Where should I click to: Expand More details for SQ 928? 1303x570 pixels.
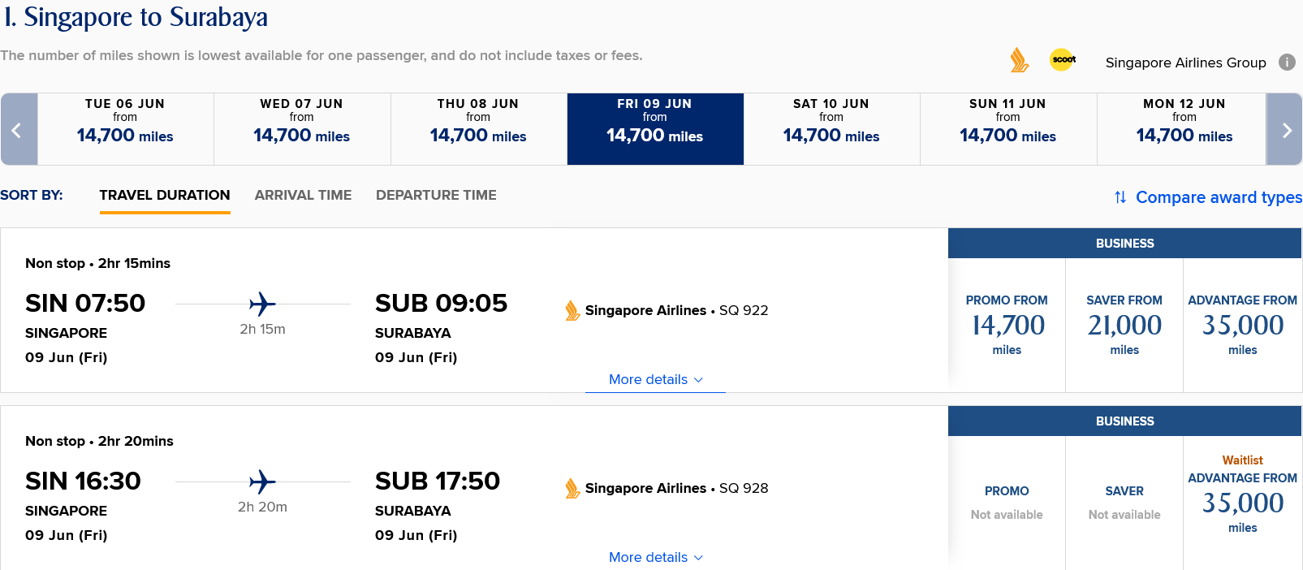(x=656, y=557)
